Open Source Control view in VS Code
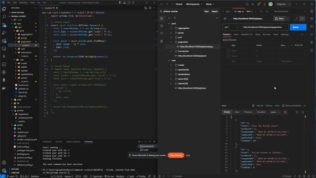 tap(4, 25)
